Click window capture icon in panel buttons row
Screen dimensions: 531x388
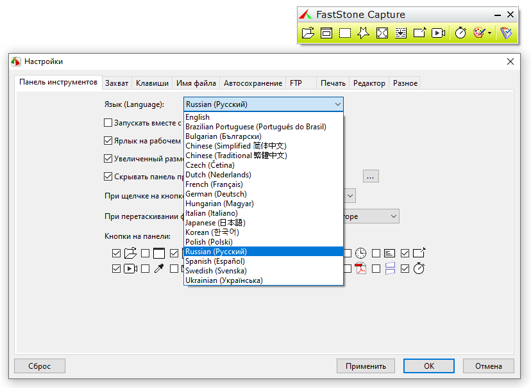159,253
